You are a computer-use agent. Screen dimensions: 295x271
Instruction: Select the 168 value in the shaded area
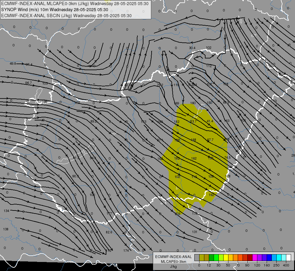pos(193,140)
